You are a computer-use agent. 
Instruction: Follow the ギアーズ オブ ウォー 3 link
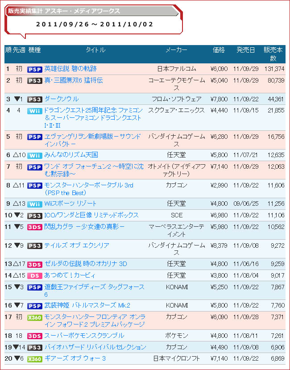(75, 359)
